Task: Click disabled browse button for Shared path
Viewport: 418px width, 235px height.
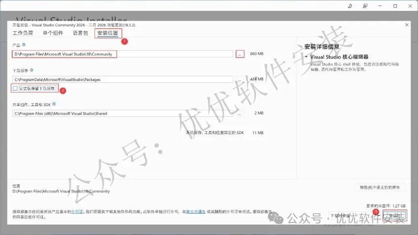Action: click(x=240, y=114)
